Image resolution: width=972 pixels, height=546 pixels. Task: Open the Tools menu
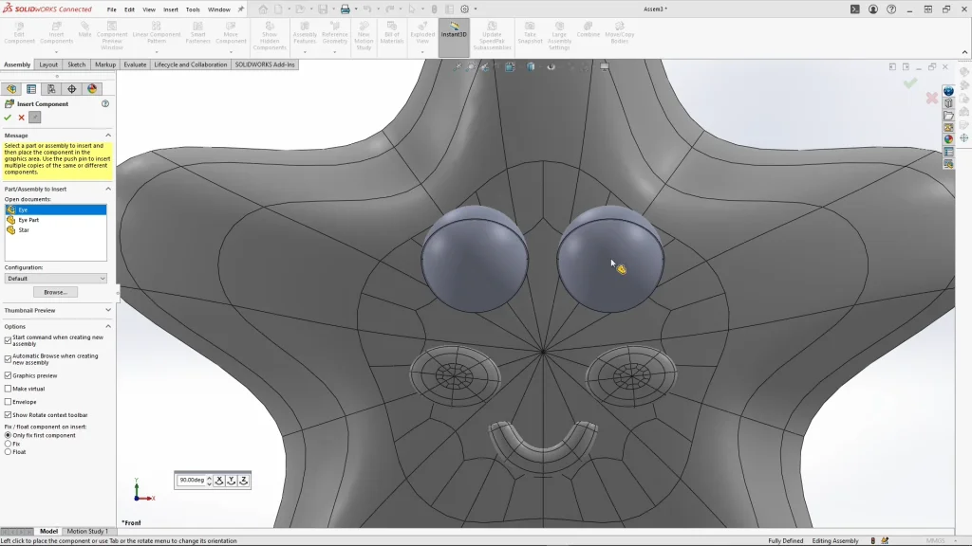click(193, 9)
